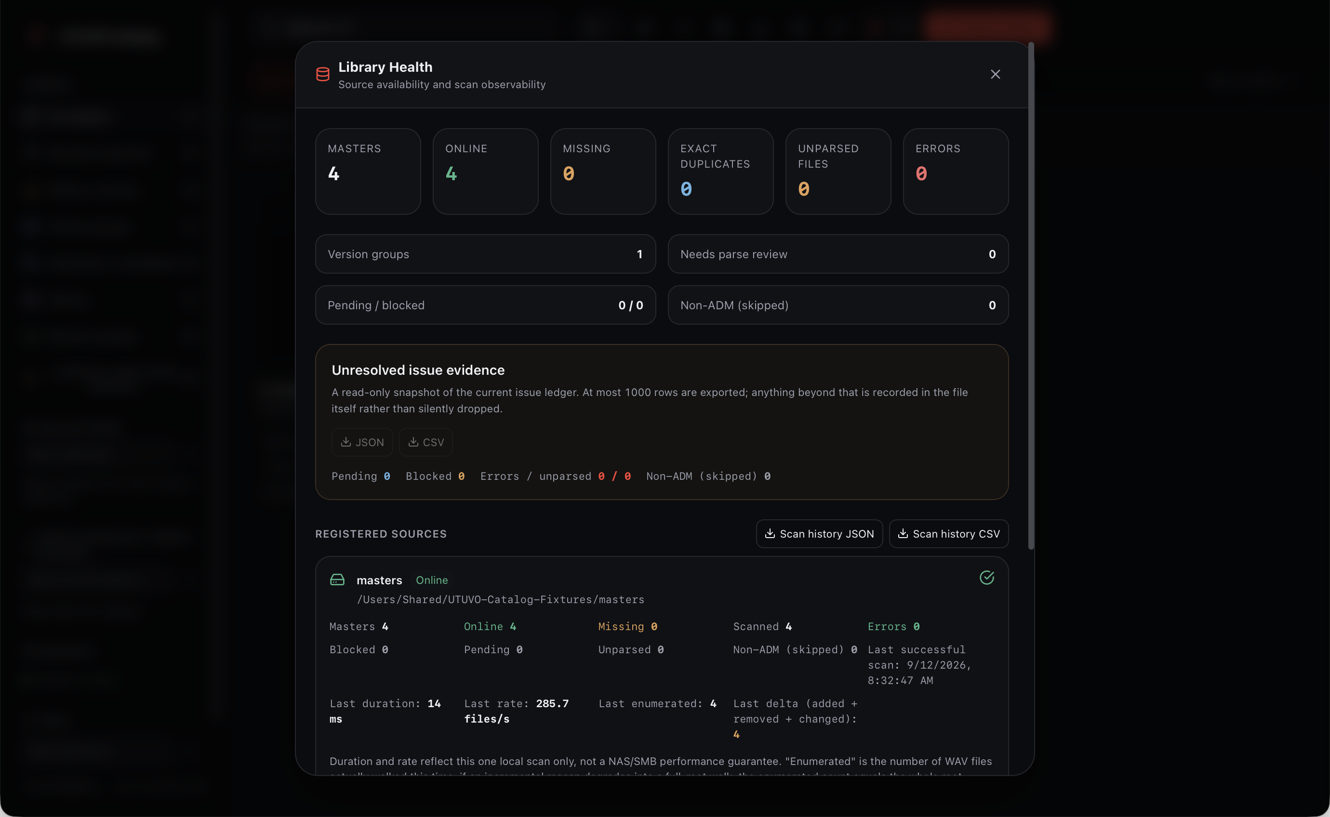
Task: Select the Errors count card
Action: tap(956, 171)
